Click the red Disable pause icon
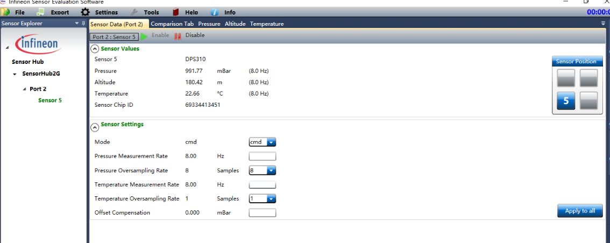The image size is (610, 243). (178, 36)
